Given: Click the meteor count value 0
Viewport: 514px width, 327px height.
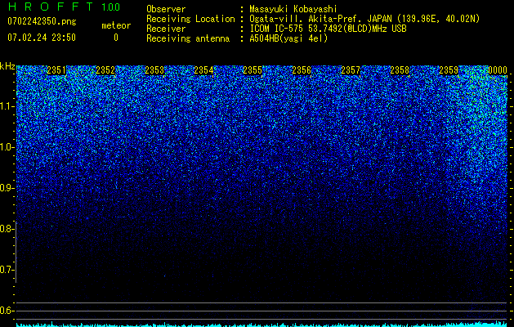Looking at the screenshot, I should (116, 38).
